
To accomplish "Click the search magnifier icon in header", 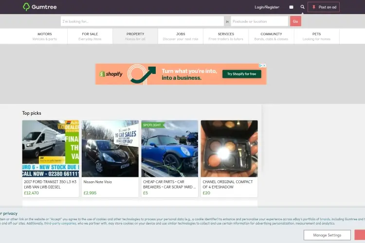I will click(x=302, y=7).
